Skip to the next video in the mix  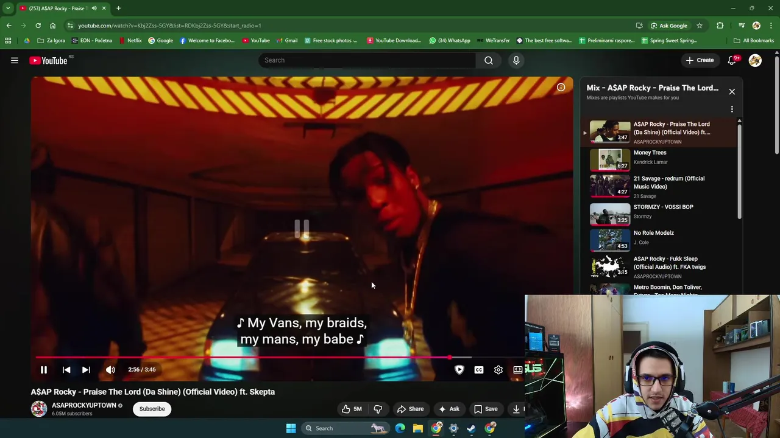(x=86, y=370)
